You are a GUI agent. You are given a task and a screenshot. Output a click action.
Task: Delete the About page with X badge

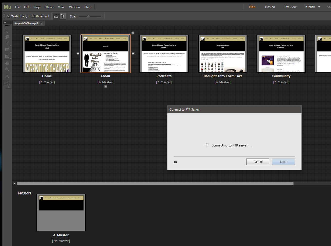(133, 33)
